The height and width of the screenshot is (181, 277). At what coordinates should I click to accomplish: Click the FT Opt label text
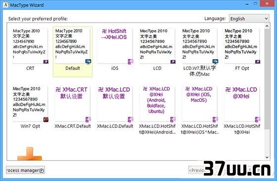(242, 68)
